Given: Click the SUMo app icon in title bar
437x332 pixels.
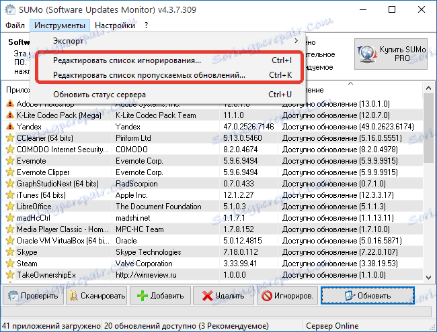Looking at the screenshot, I should (10, 10).
